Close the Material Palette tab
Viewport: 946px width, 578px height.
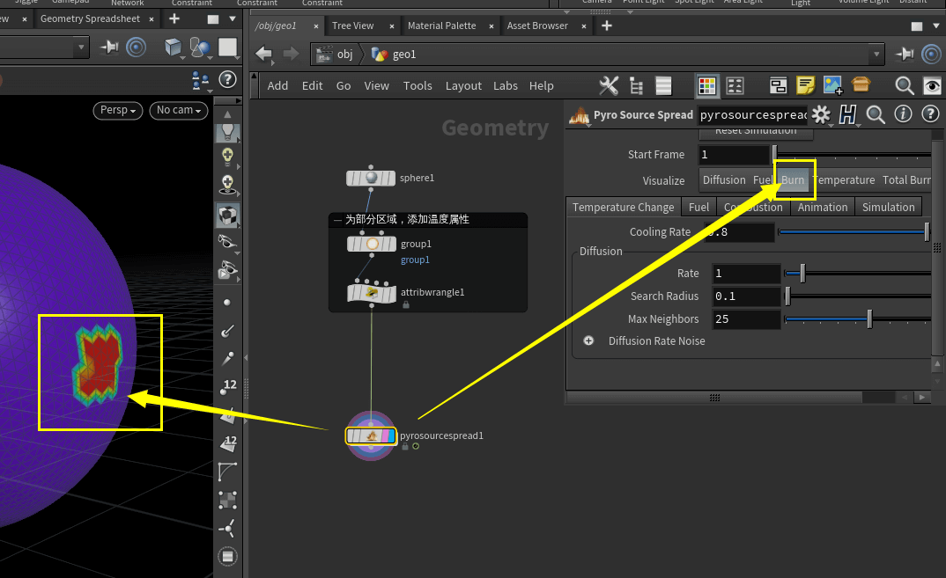(491, 26)
